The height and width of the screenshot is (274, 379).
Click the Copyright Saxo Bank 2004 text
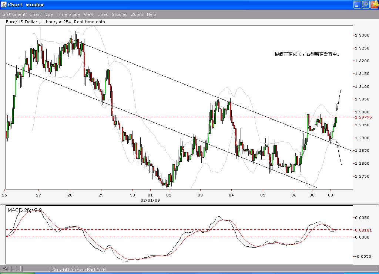79,270
